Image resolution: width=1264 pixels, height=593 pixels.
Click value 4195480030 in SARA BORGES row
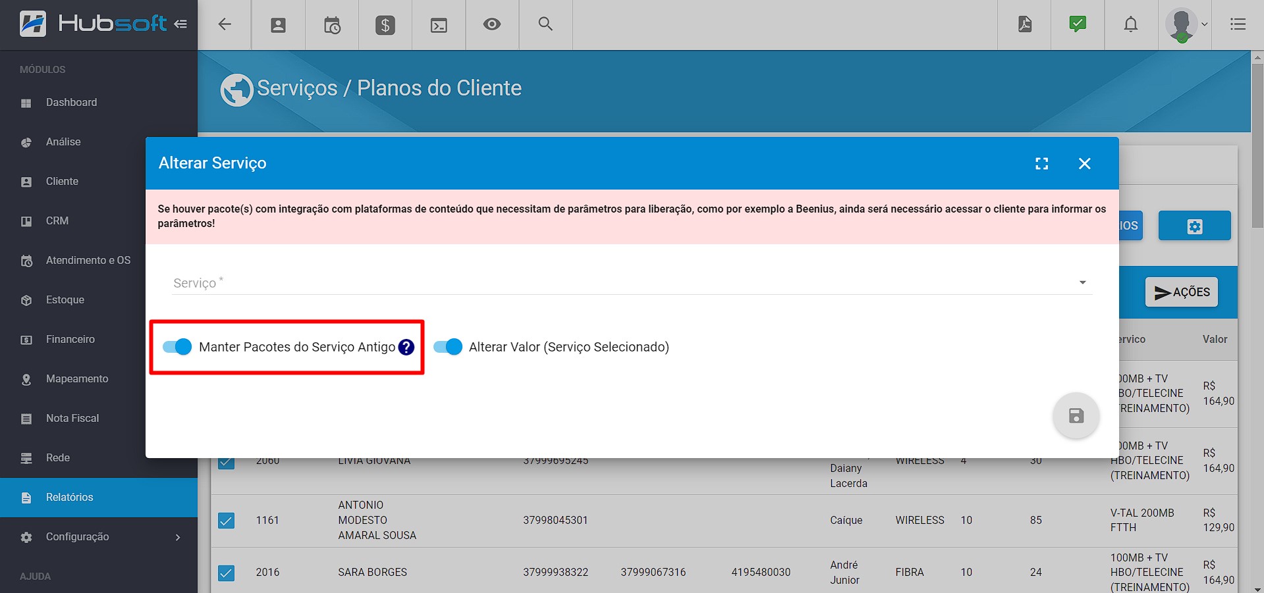(x=761, y=572)
